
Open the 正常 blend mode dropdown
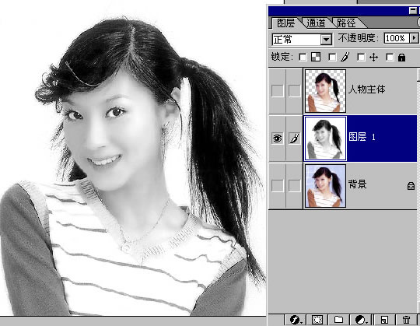pyautogui.click(x=326, y=40)
